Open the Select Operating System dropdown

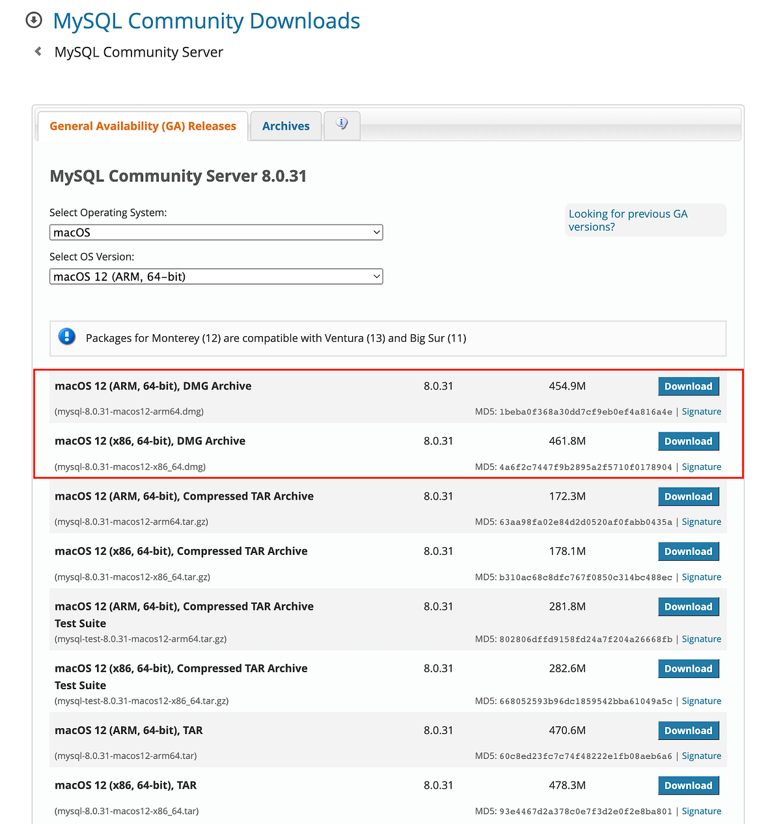click(216, 232)
